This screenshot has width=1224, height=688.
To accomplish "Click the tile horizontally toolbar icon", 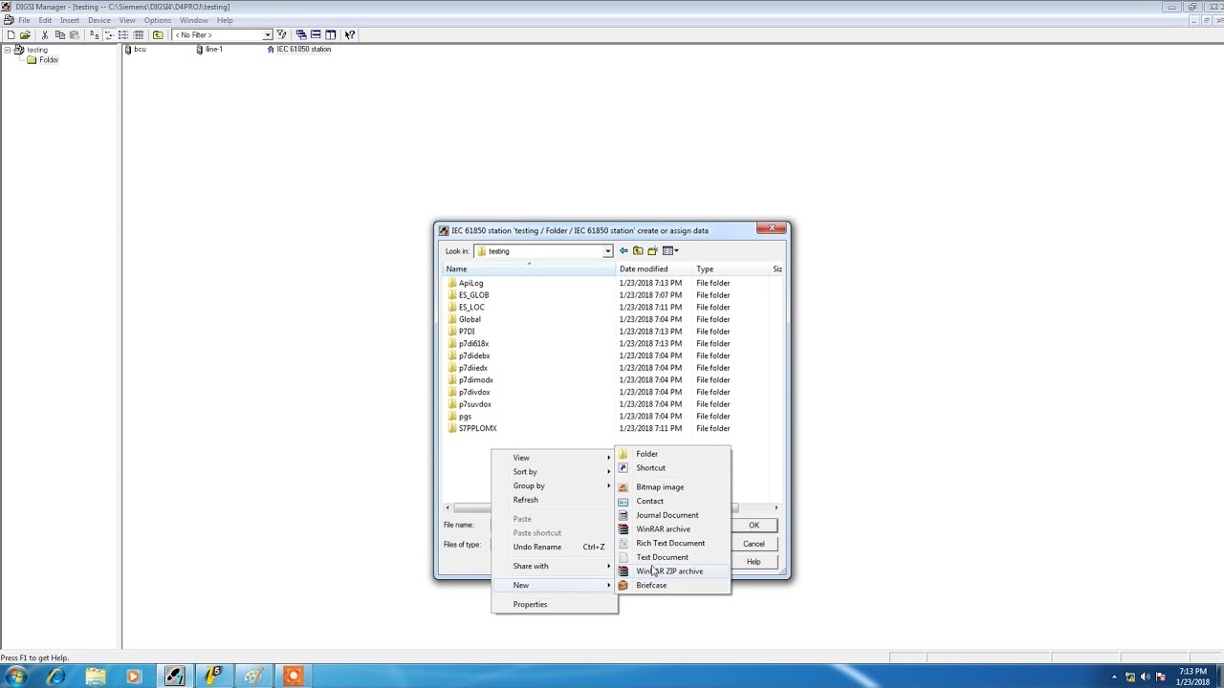I will click(315, 35).
